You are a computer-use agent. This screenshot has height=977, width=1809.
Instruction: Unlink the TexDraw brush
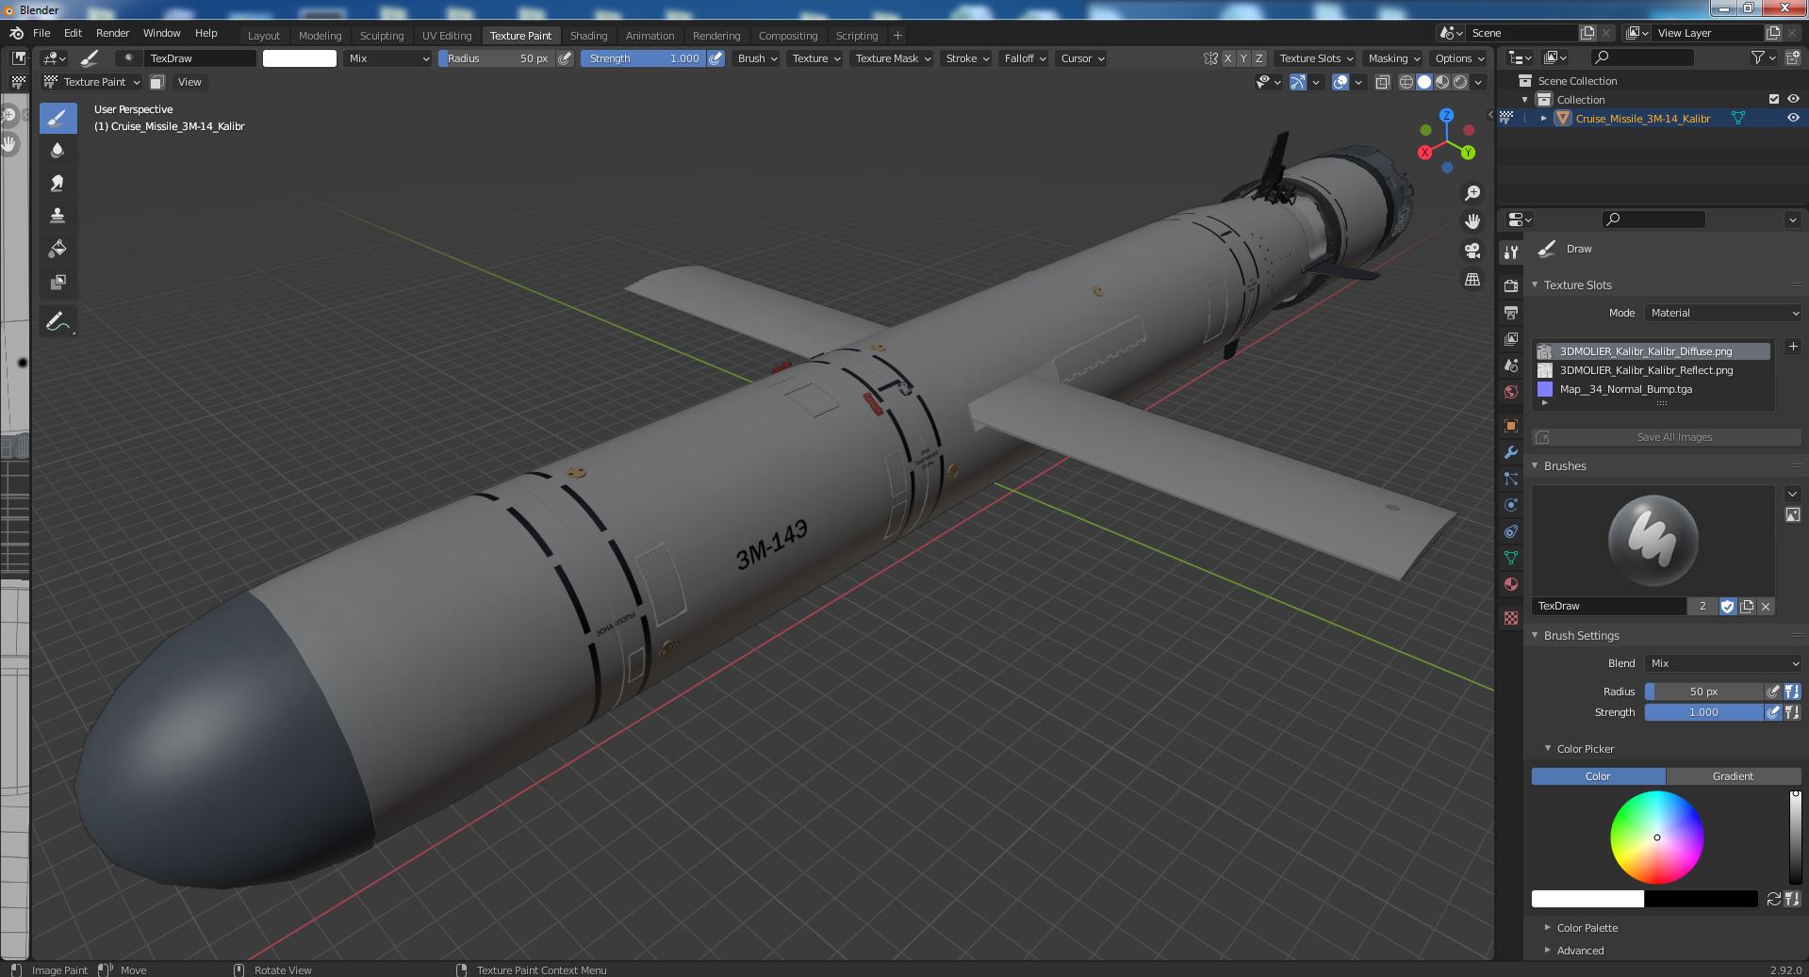1766,606
